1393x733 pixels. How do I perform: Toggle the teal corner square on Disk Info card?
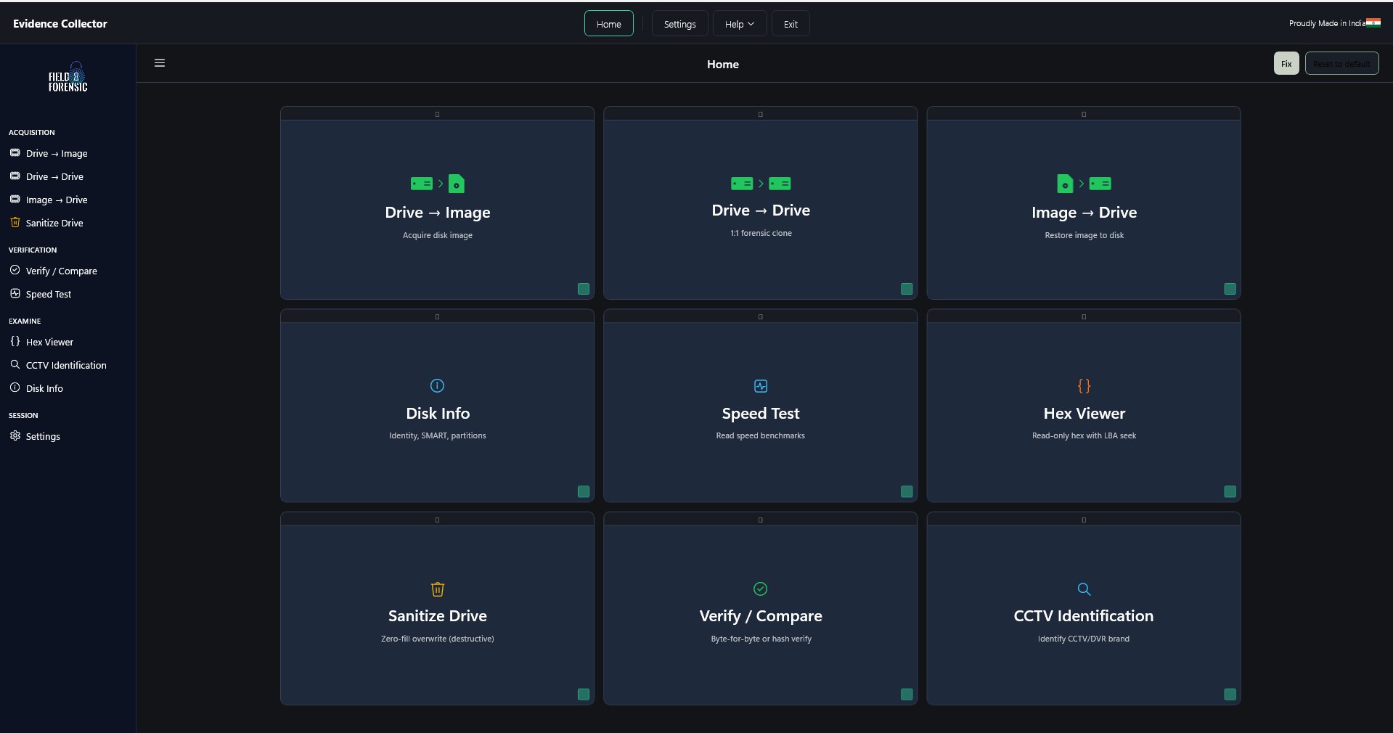pos(584,491)
